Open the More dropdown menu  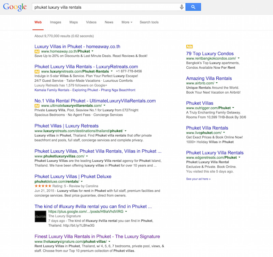pos(127,22)
